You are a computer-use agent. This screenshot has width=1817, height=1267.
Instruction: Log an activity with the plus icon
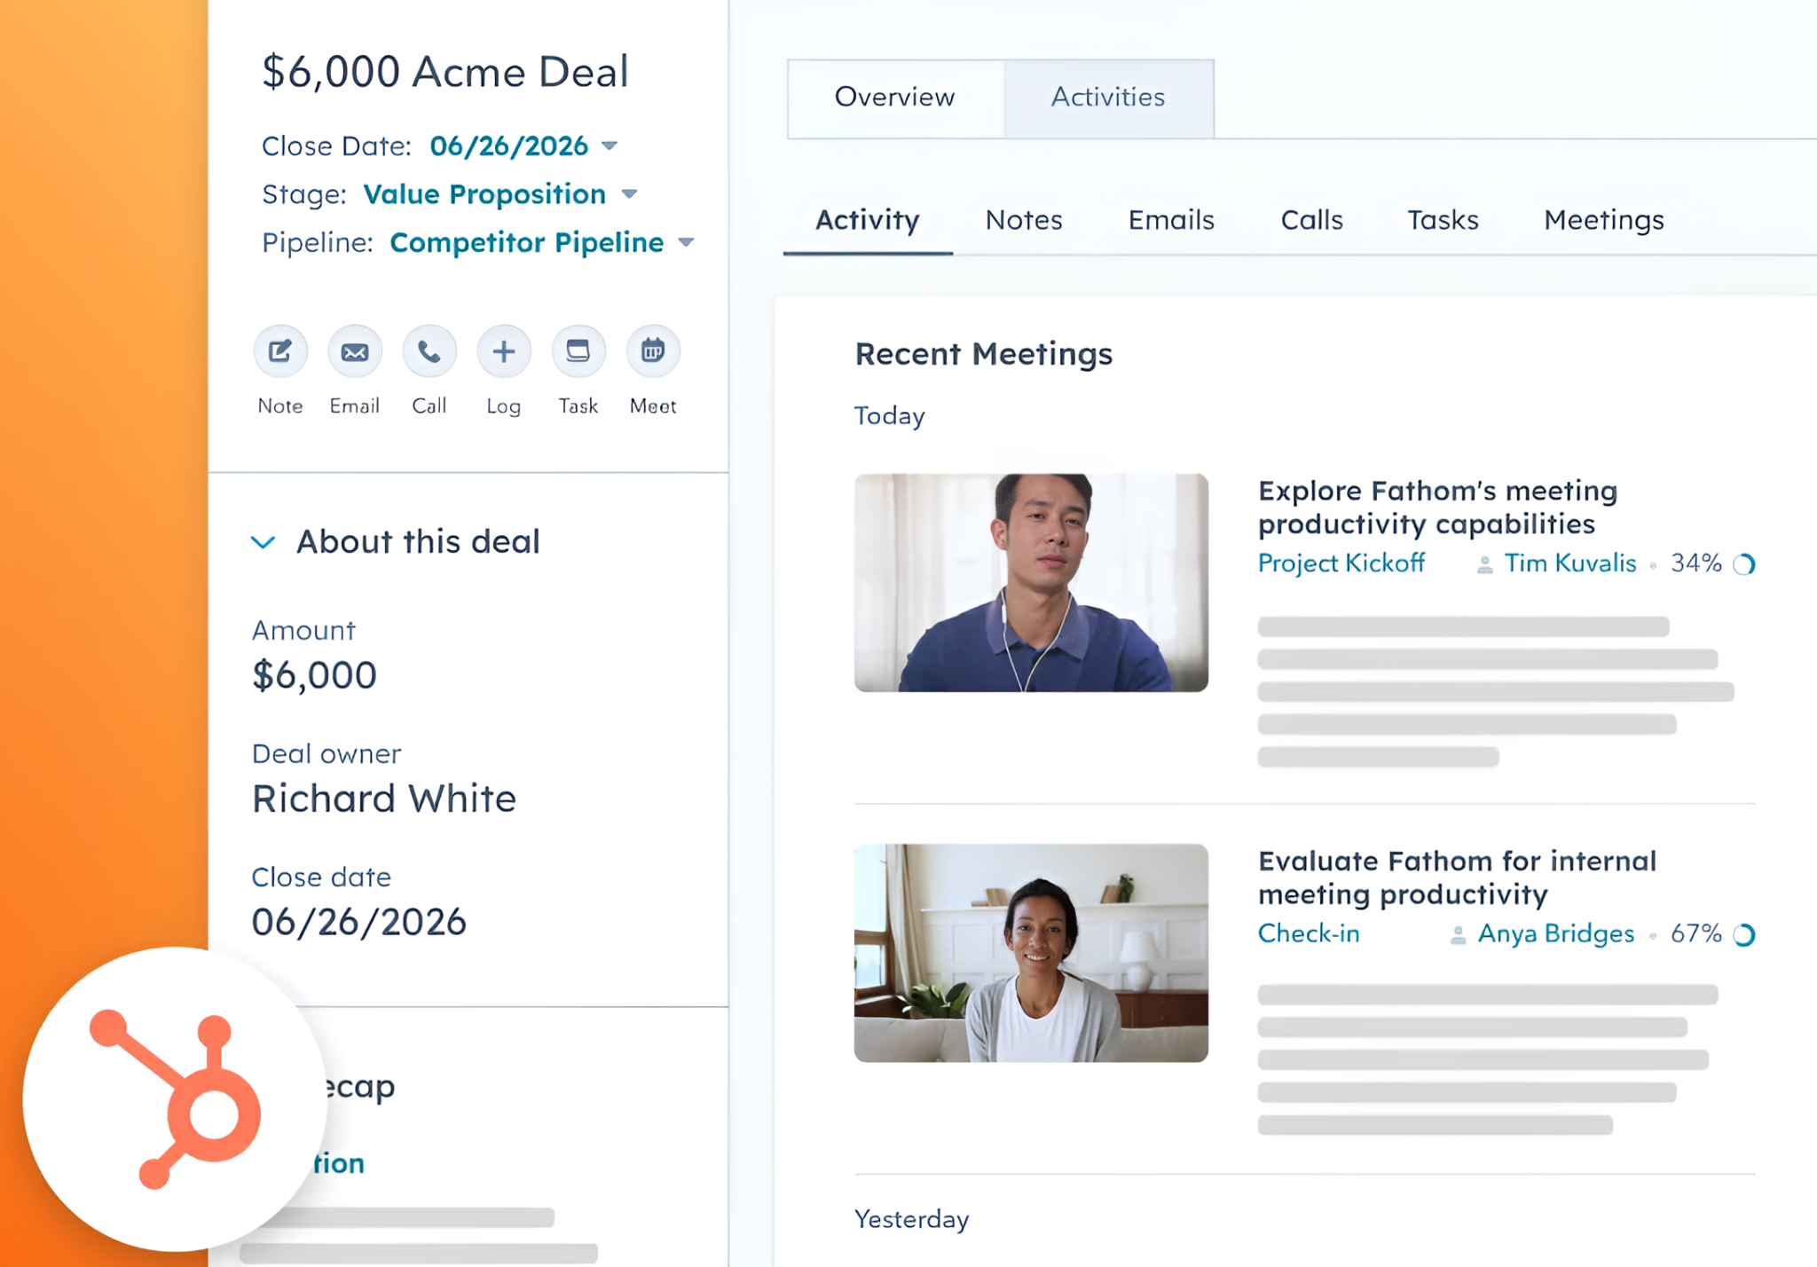click(504, 351)
